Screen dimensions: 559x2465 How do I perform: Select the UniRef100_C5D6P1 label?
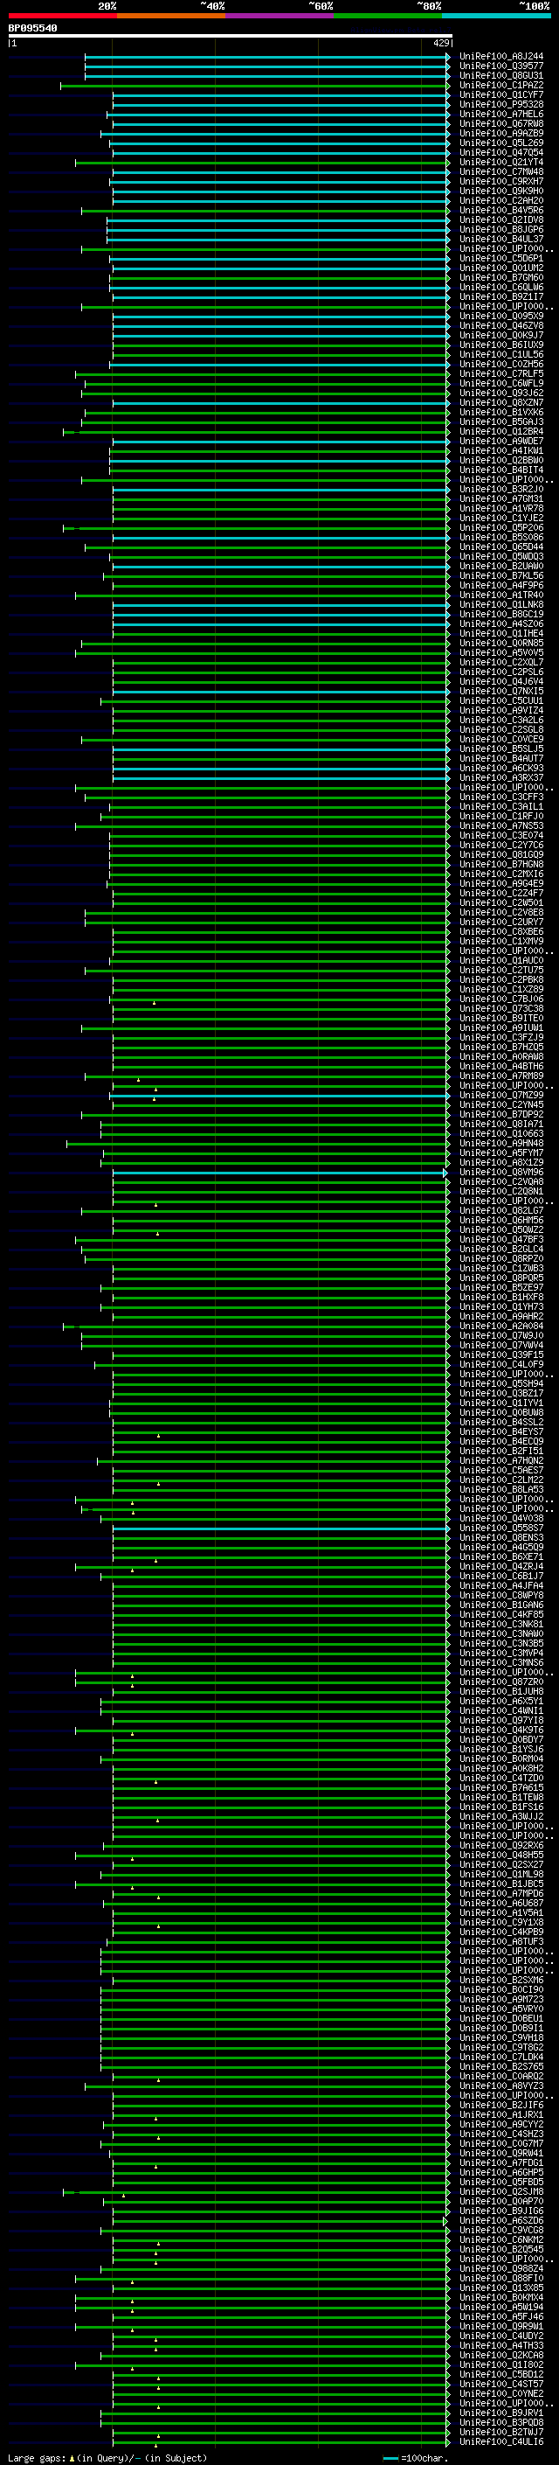pos(500,258)
